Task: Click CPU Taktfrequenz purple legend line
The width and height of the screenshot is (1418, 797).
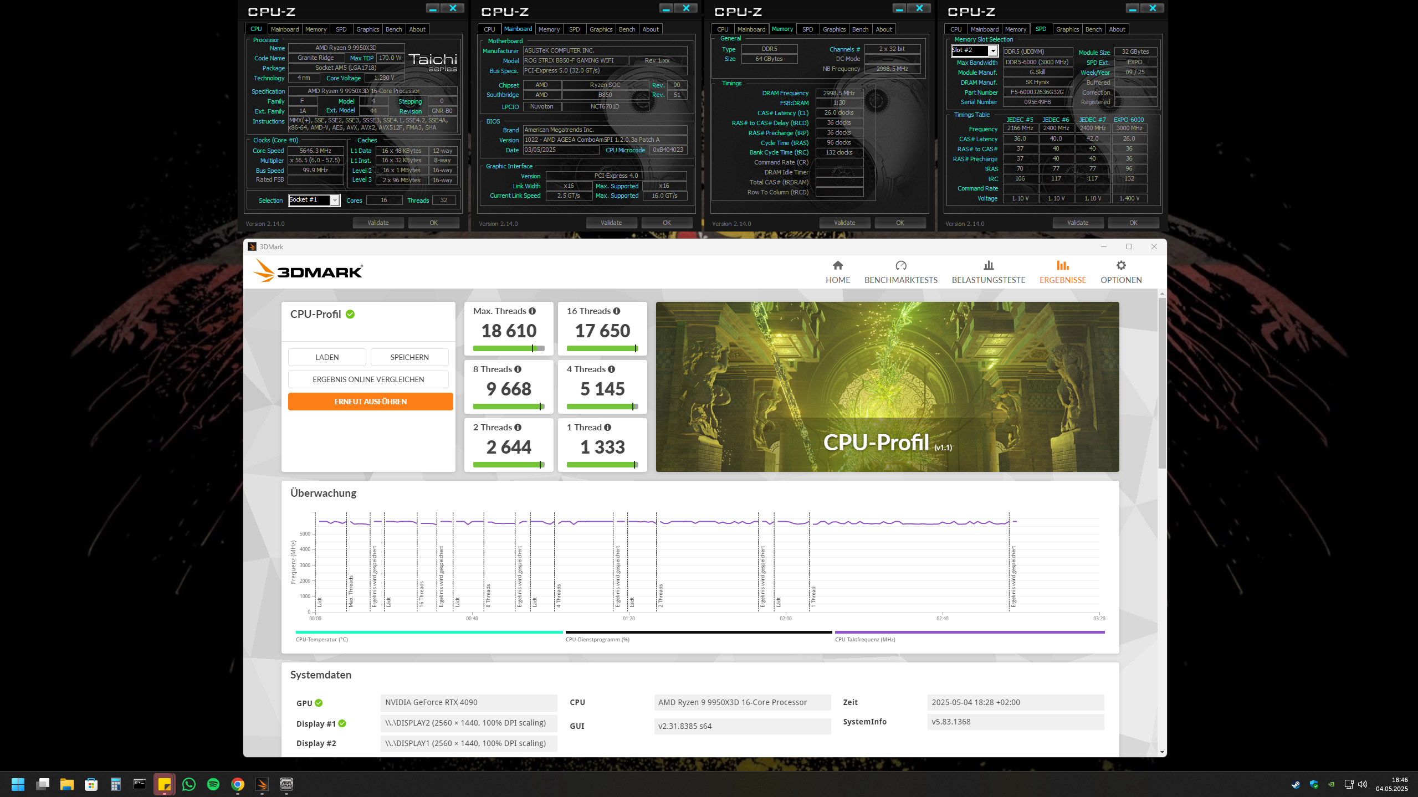Action: [x=970, y=632]
